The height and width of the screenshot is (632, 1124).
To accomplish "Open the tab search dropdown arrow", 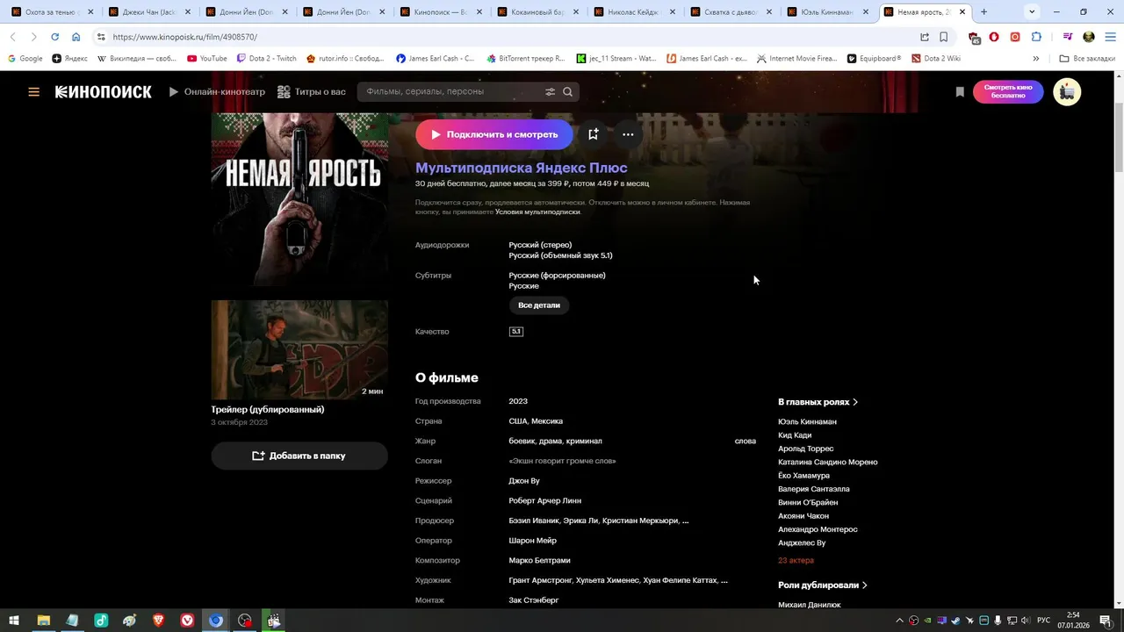I will pos(1032,12).
